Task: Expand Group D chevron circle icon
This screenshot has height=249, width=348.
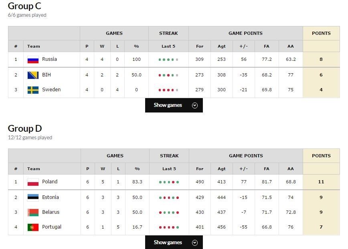Action: (195, 243)
